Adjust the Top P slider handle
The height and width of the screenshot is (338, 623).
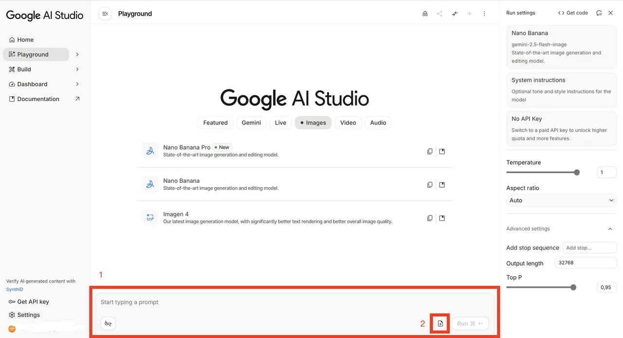(x=573, y=287)
